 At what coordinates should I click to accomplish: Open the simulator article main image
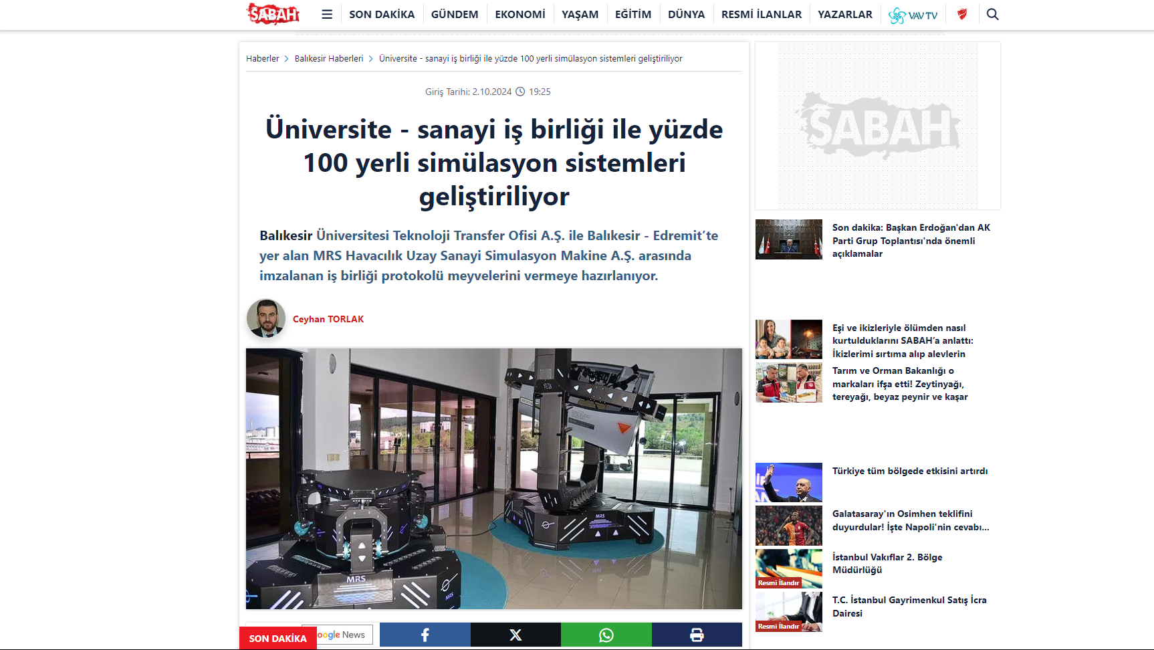point(494,479)
